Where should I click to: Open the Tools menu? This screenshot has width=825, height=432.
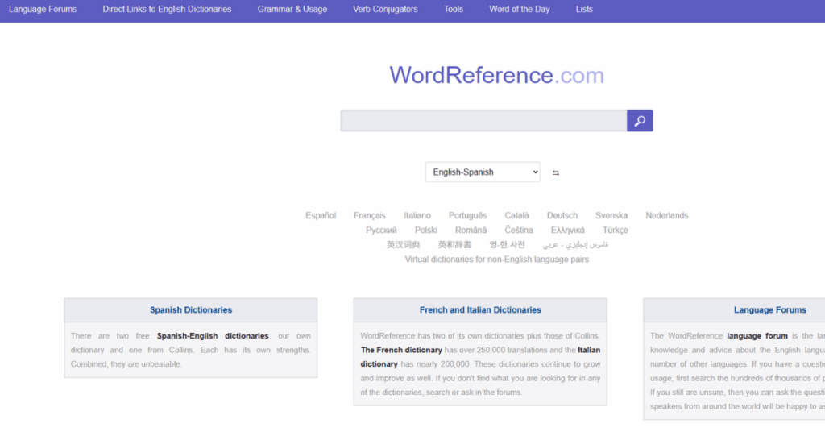tap(454, 10)
